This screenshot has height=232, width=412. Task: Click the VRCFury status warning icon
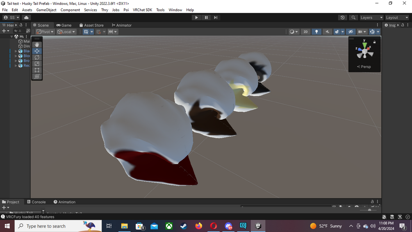click(3, 217)
